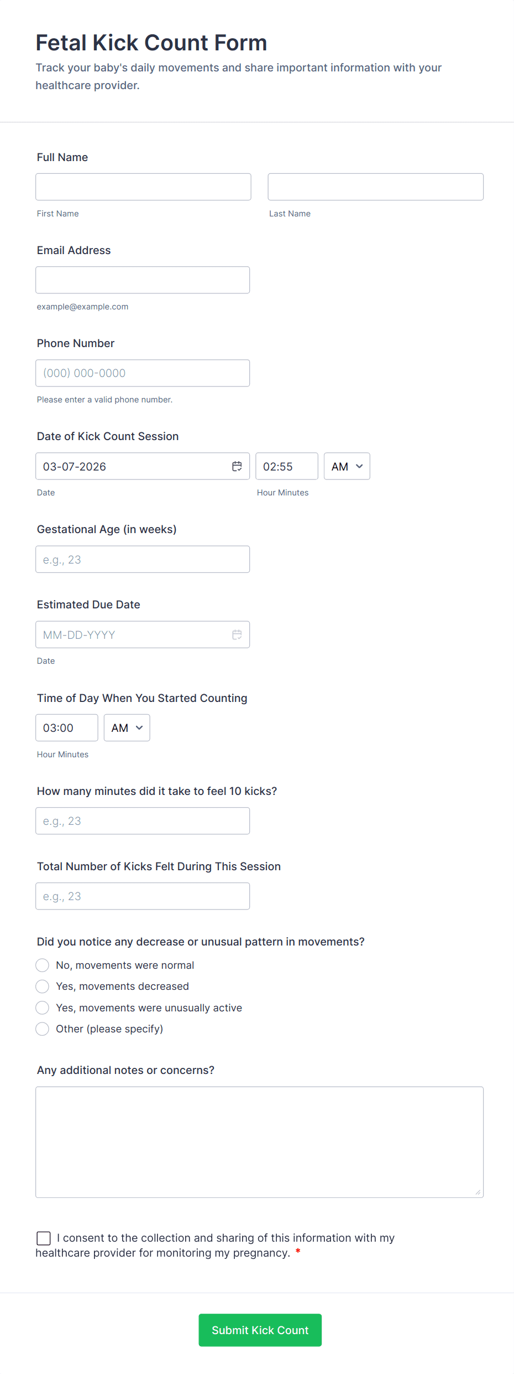Click the session time 02:55 field
The image size is (514, 1374).
tap(286, 466)
